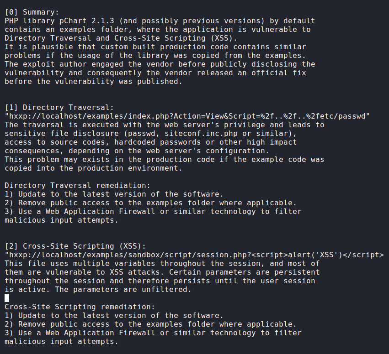Click the "[2] Cross-Site Scripting (XSS):" heading
The width and height of the screenshot is (389, 354).
click(75, 246)
